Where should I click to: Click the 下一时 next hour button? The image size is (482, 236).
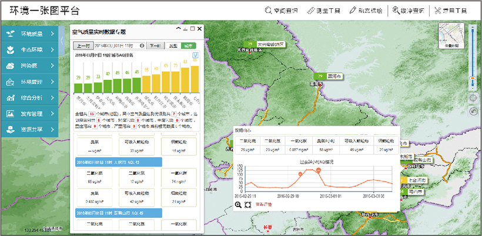click(154, 45)
